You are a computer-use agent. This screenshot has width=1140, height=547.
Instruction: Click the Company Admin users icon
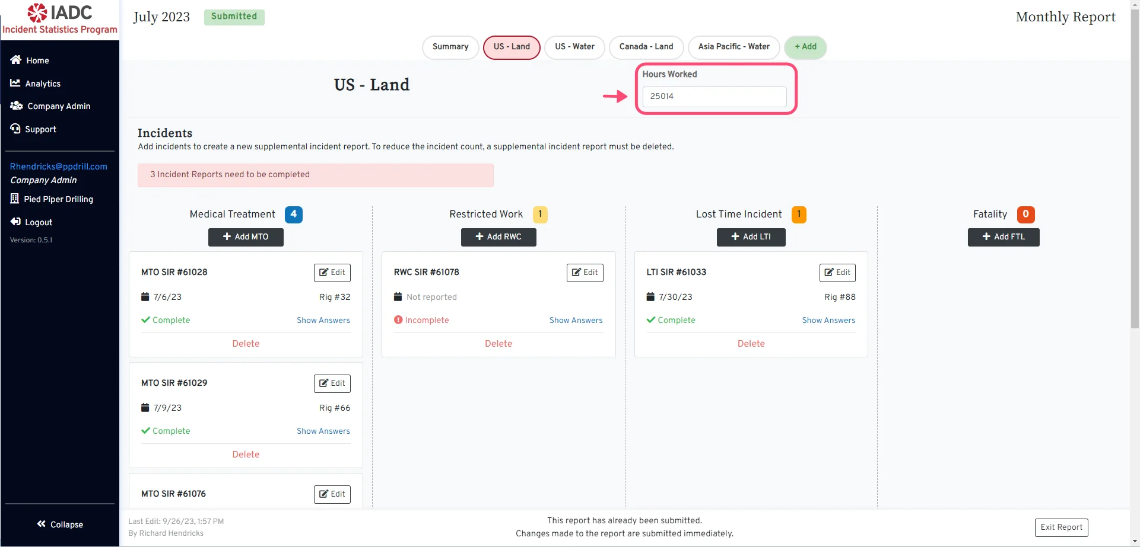pos(17,105)
